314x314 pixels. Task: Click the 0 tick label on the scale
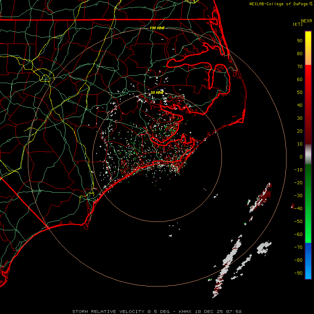pyautogui.click(x=301, y=157)
